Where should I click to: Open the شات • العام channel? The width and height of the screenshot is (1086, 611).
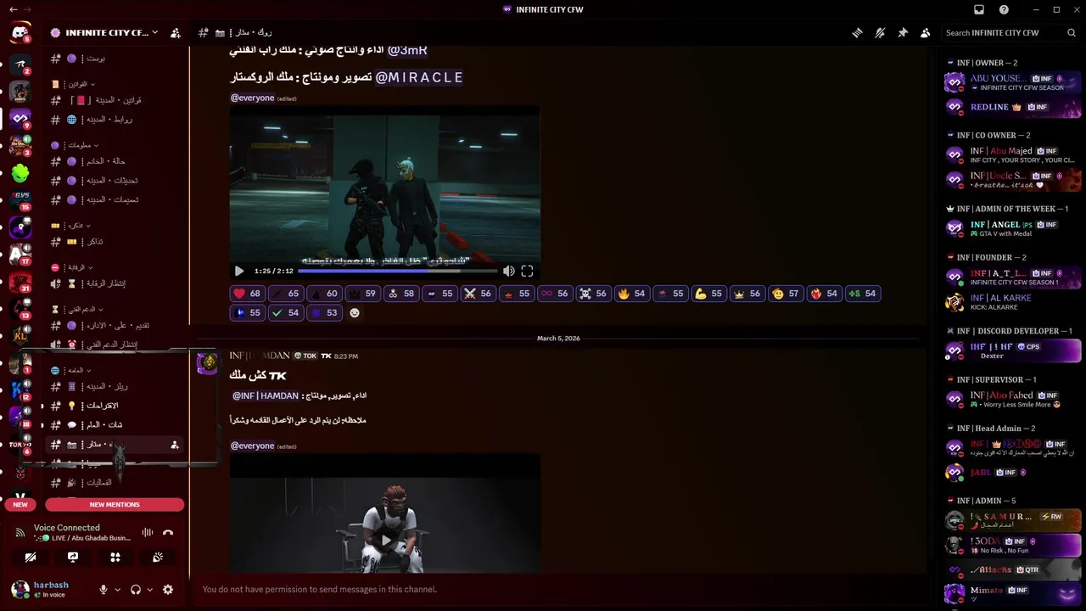tap(115, 424)
